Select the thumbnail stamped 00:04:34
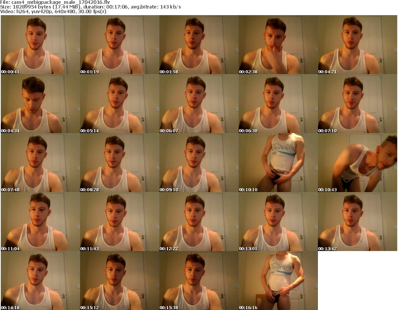The image size is (398, 310). (40, 104)
